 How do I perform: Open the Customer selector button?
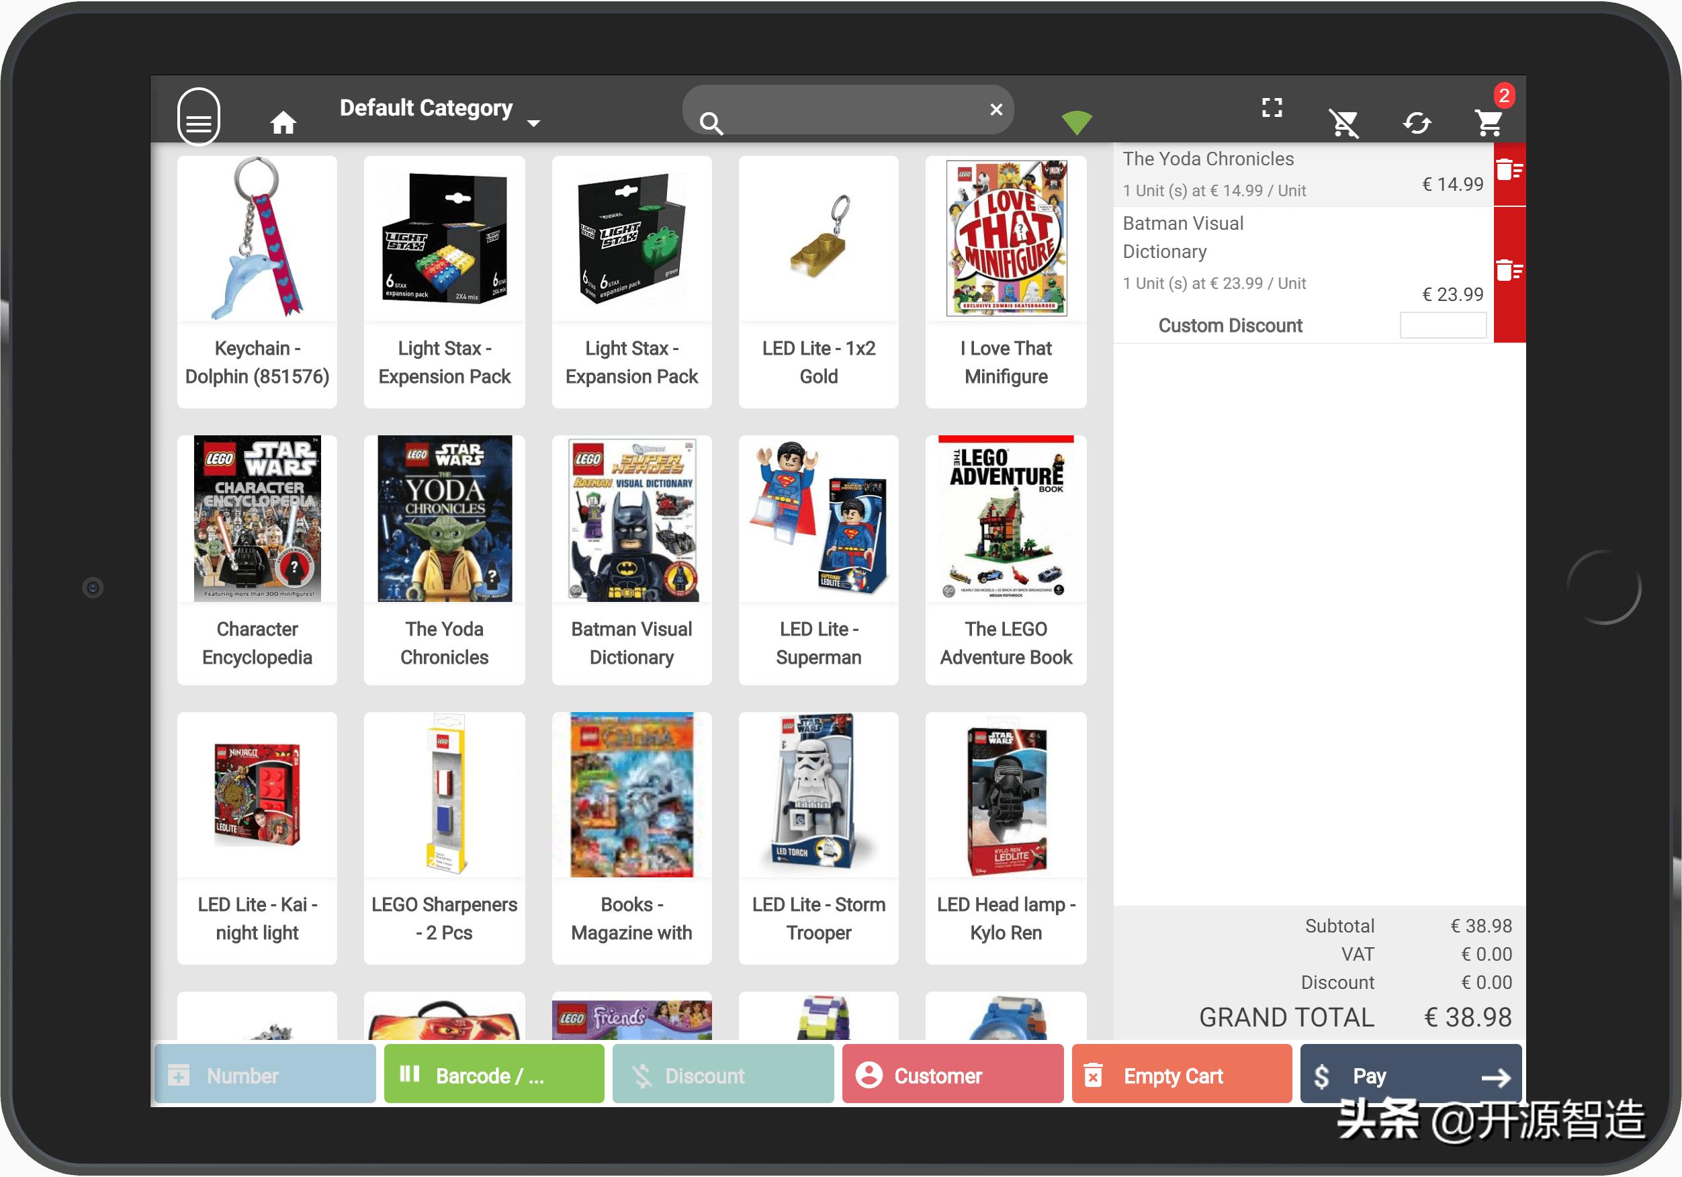click(952, 1075)
